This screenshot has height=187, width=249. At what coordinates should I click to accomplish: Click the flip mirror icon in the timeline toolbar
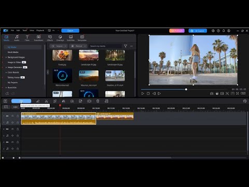[63, 101]
